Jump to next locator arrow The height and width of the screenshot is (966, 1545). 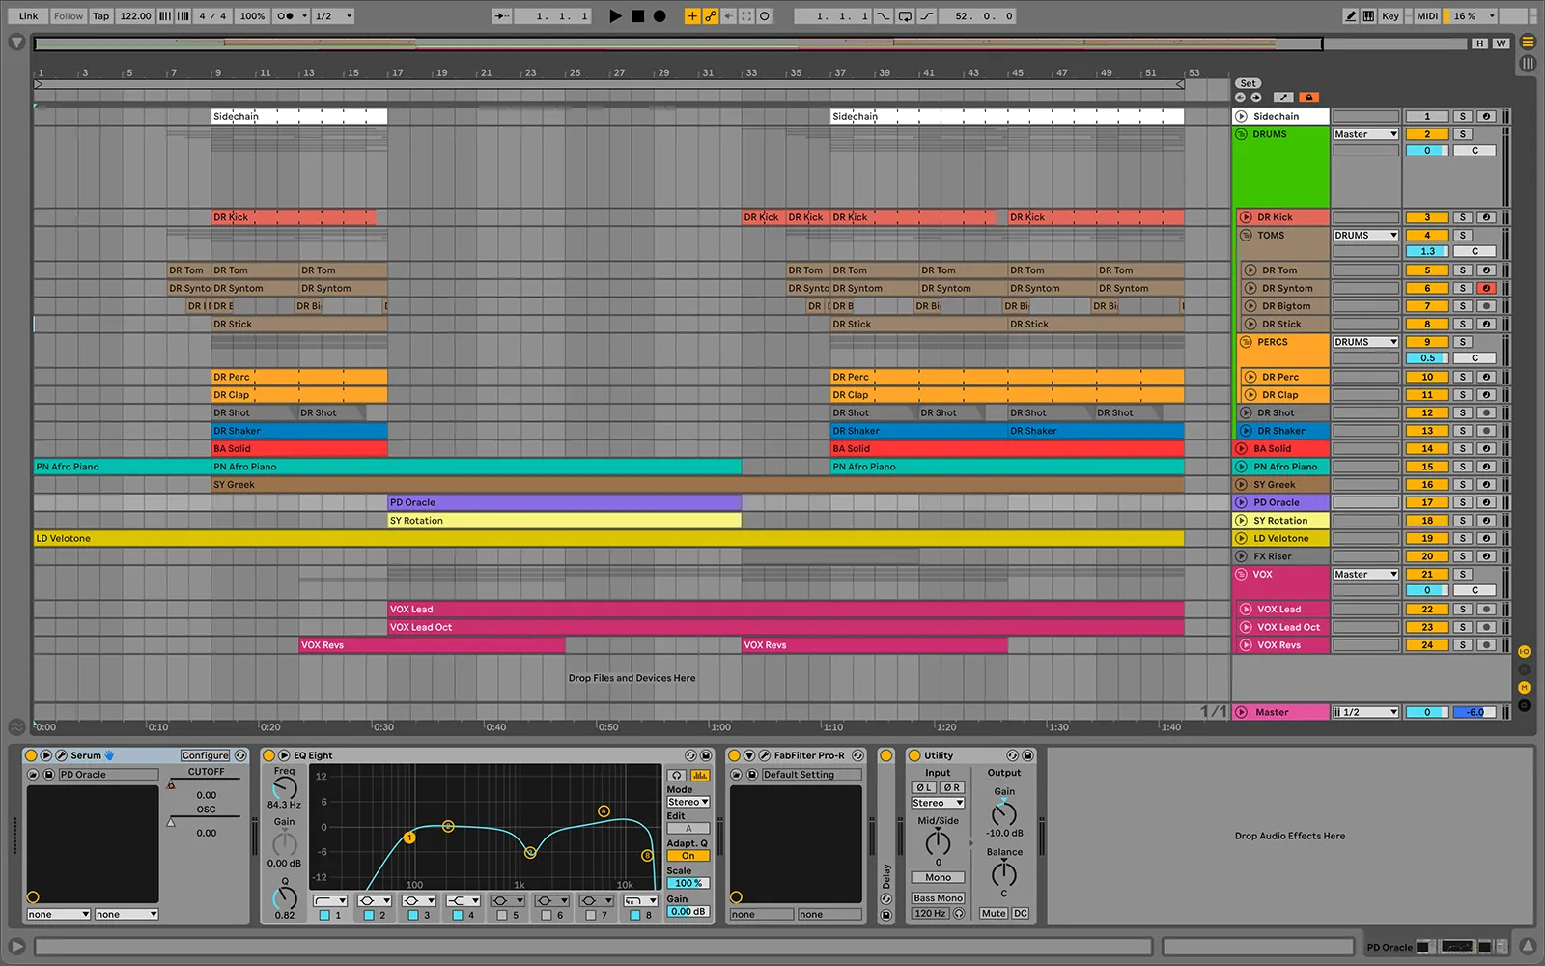(1256, 97)
